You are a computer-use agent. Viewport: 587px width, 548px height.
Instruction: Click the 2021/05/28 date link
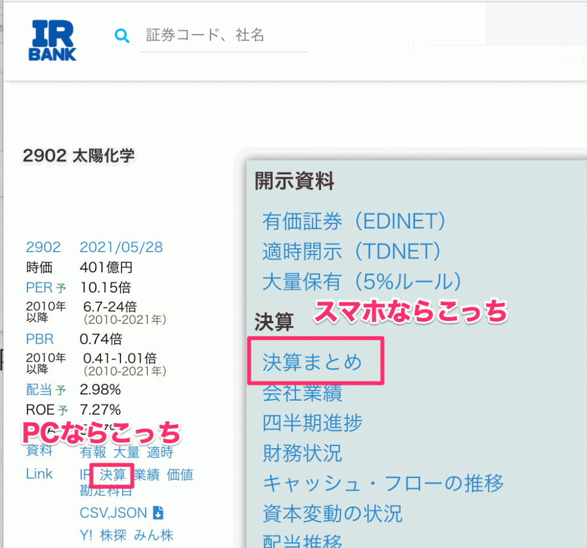121,247
